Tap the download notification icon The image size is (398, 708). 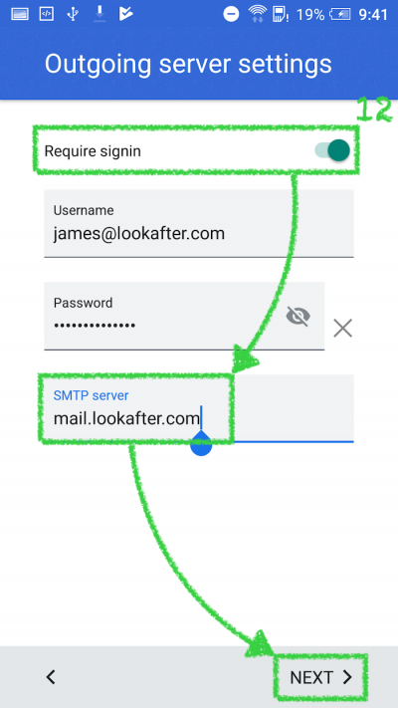pyautogui.click(x=99, y=15)
